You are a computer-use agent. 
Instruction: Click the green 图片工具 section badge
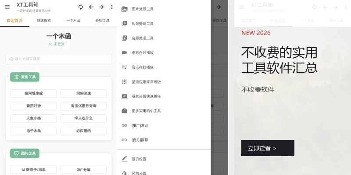click(25, 154)
